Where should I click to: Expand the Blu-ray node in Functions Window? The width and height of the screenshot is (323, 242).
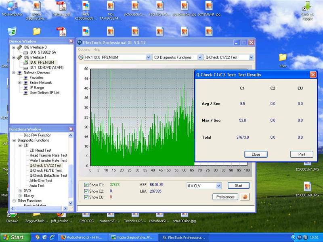(20, 196)
